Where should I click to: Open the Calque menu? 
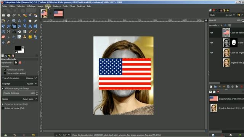click(x=48, y=6)
